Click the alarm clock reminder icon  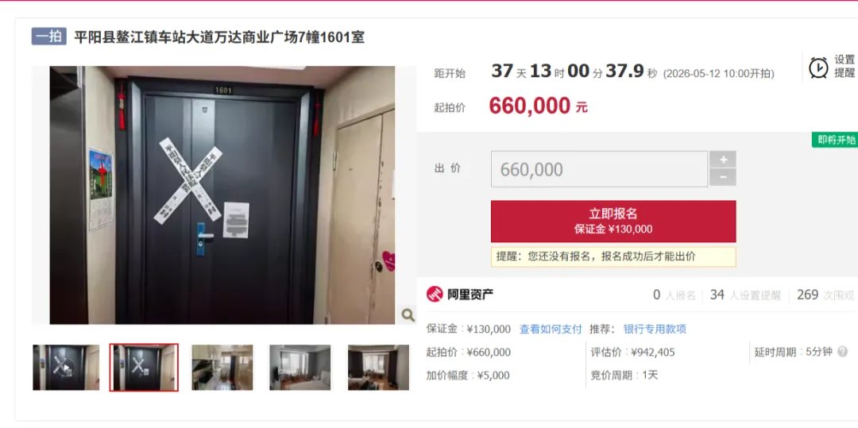818,67
